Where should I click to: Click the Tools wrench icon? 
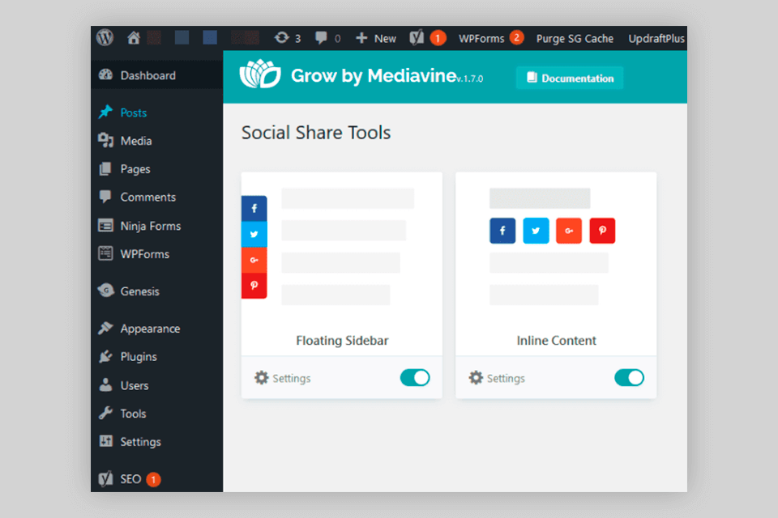(x=105, y=413)
